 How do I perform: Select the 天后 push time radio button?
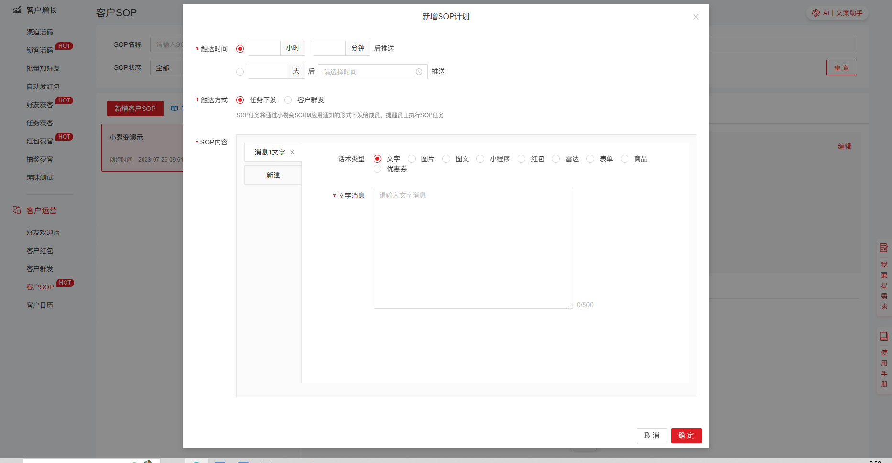tap(240, 72)
